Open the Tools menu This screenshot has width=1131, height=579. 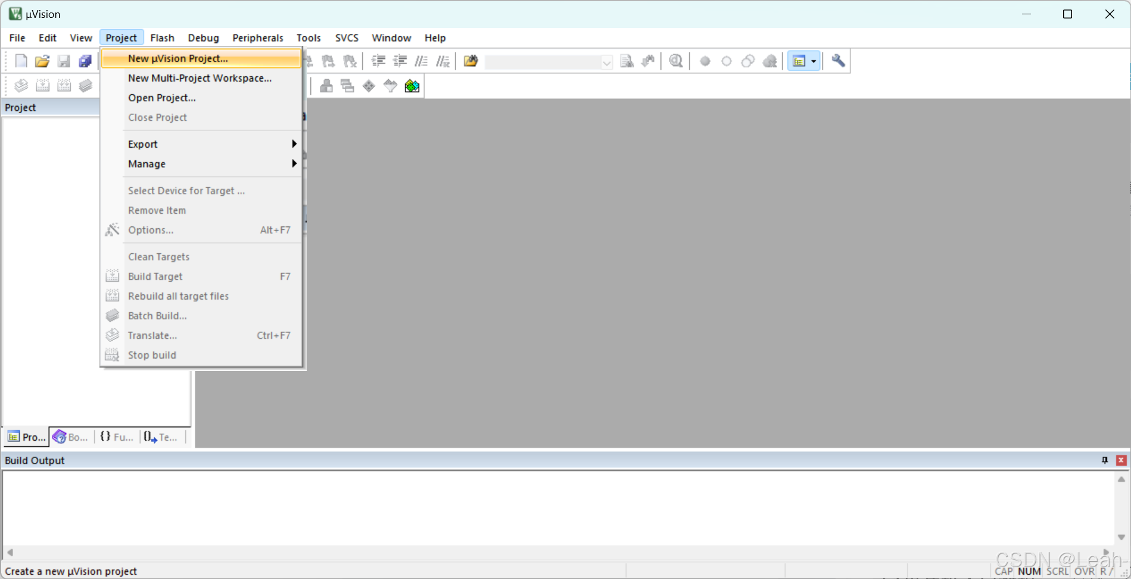(309, 38)
